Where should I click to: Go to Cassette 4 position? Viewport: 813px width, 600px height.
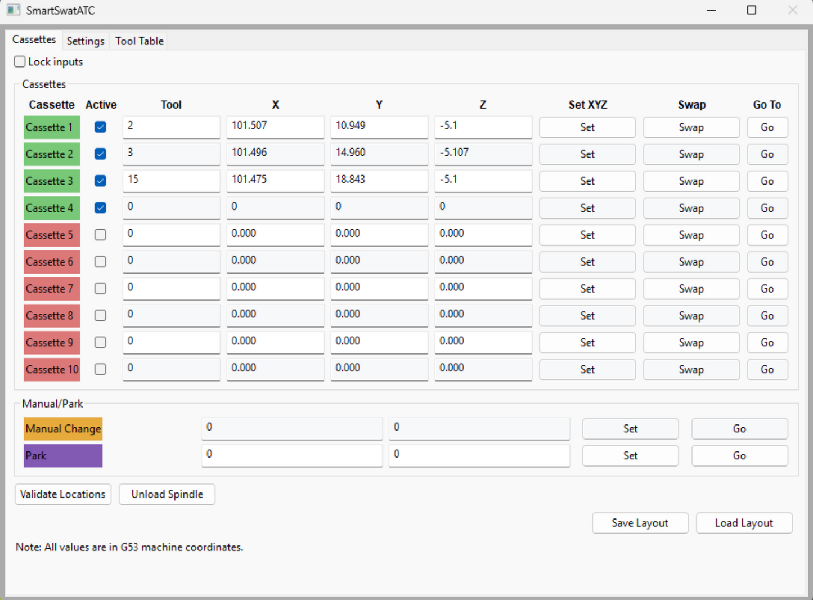767,208
